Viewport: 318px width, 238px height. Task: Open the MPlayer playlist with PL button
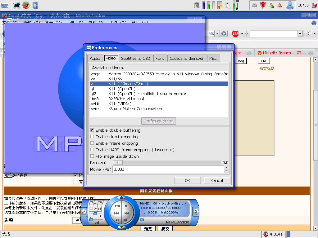point(101,203)
